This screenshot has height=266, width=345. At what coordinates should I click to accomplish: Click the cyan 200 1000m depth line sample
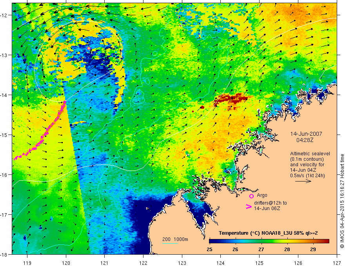(170, 243)
